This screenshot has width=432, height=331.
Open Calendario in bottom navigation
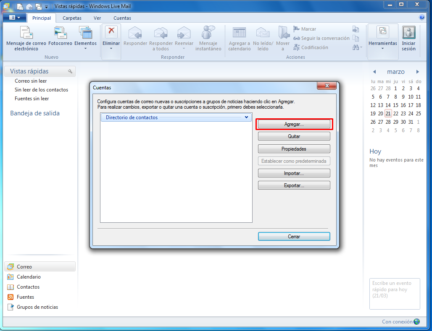tap(24, 277)
